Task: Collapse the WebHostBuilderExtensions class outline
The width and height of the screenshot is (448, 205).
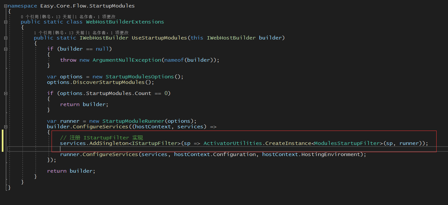Action: pyautogui.click(x=6, y=22)
